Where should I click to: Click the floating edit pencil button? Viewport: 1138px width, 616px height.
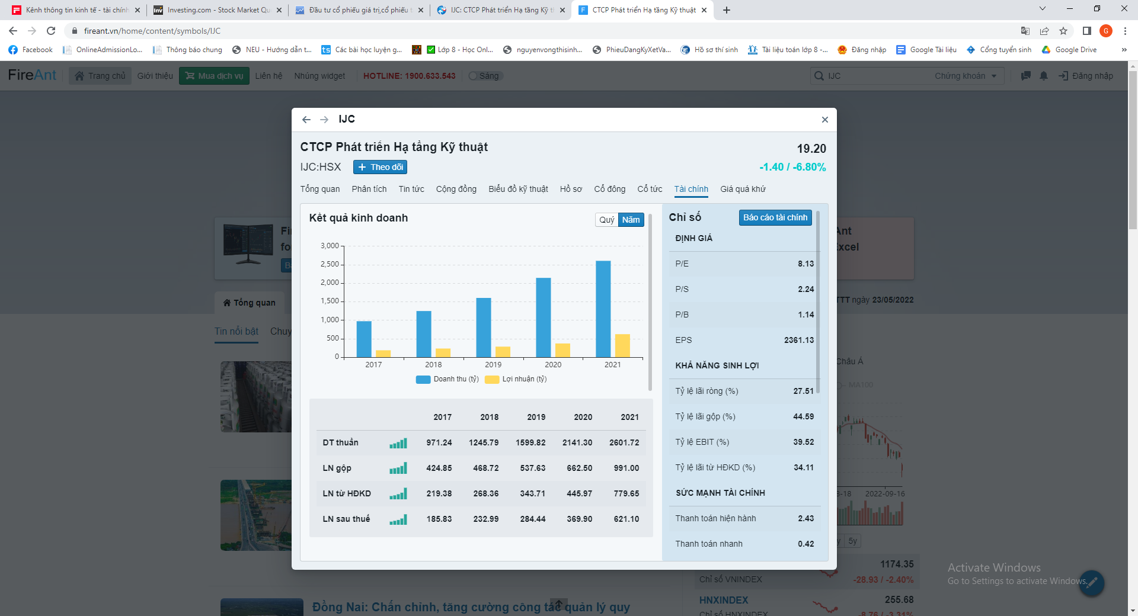point(1092,583)
